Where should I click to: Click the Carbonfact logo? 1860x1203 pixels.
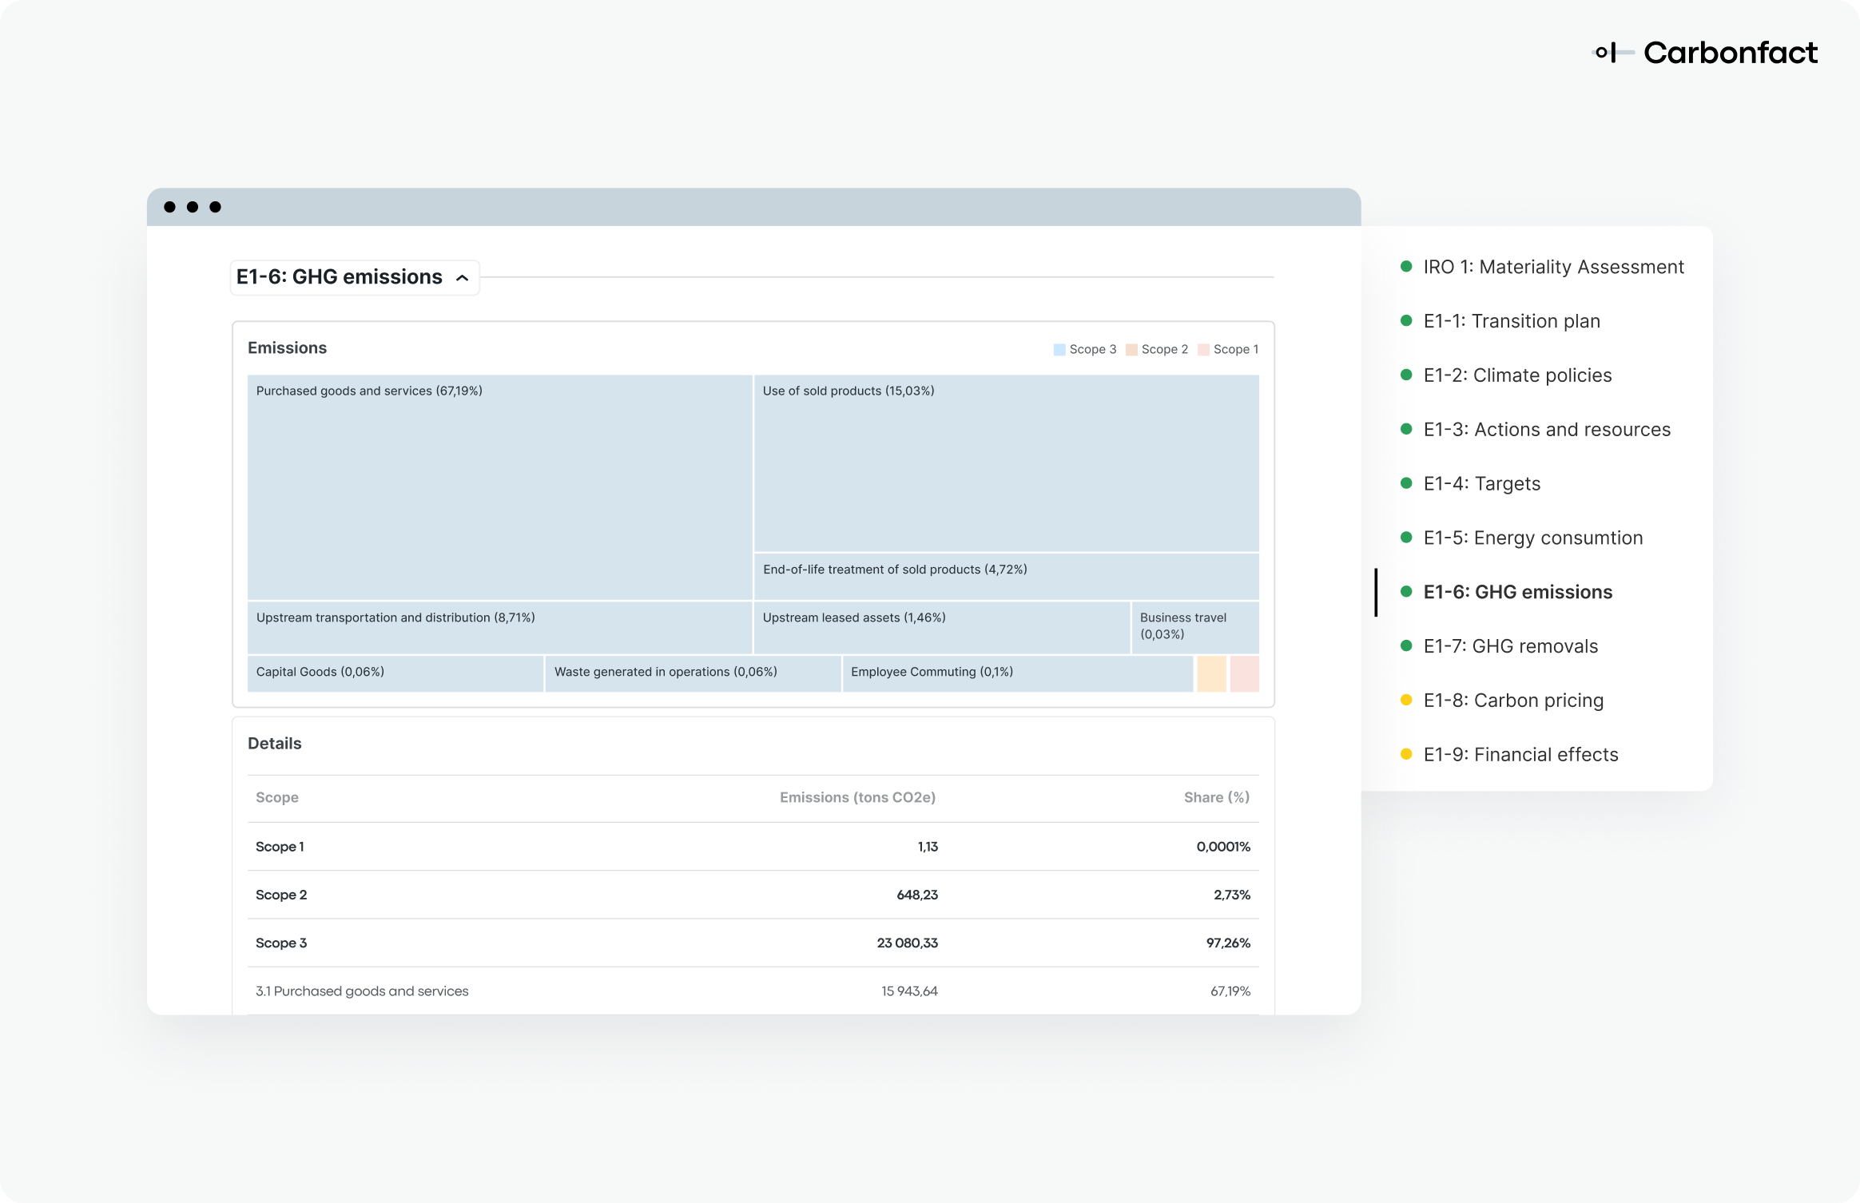pos(1706,53)
